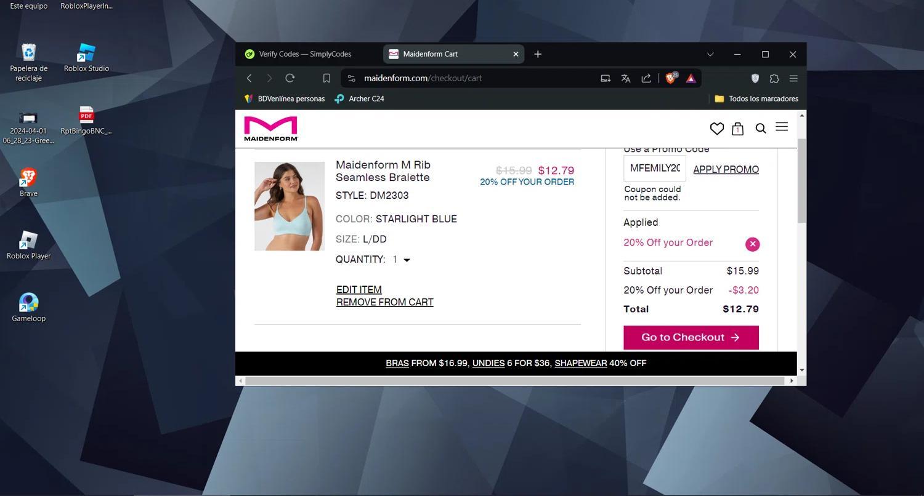924x496 pixels.
Task: Open Maidenform M Rib Seamless Bralette title
Action: tap(383, 171)
